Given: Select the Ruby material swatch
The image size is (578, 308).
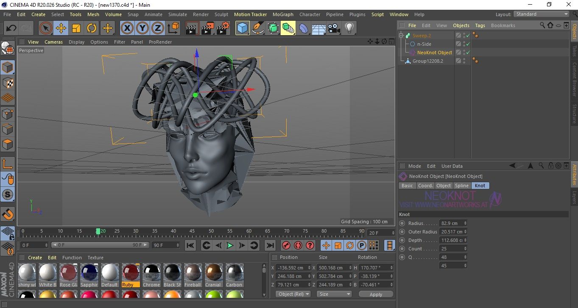Looking at the screenshot, I should click(131, 275).
